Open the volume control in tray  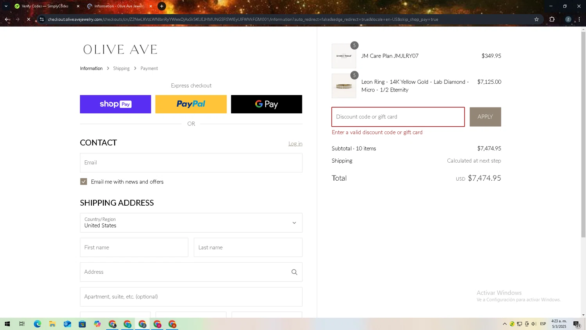[534, 324]
